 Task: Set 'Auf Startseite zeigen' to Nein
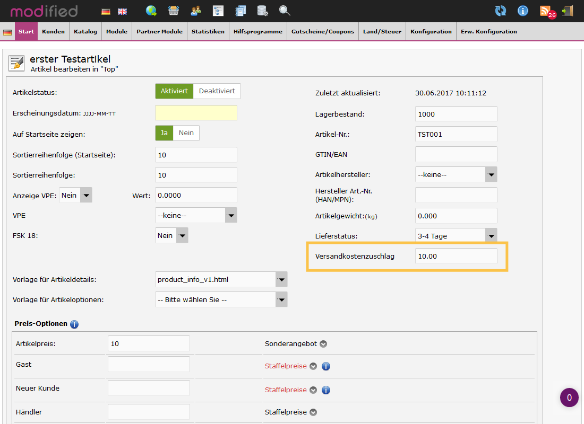click(186, 133)
